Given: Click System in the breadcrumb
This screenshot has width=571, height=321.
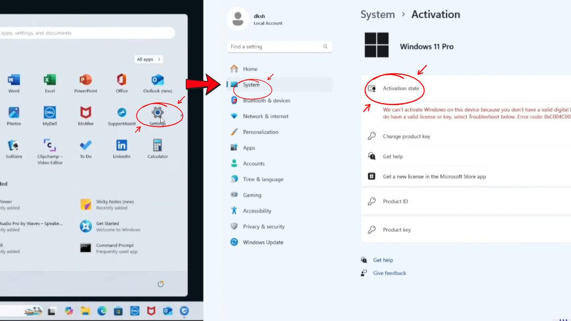Looking at the screenshot, I should tap(377, 15).
